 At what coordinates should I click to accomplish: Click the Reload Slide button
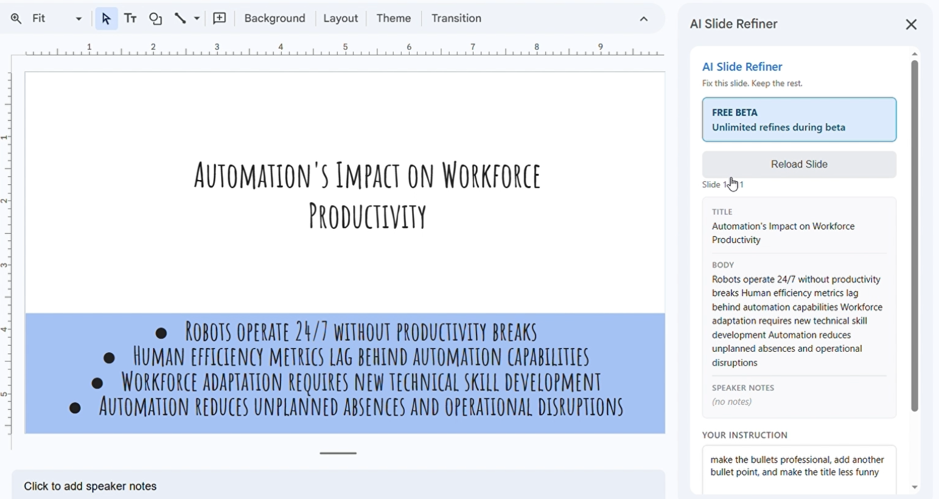click(x=798, y=164)
